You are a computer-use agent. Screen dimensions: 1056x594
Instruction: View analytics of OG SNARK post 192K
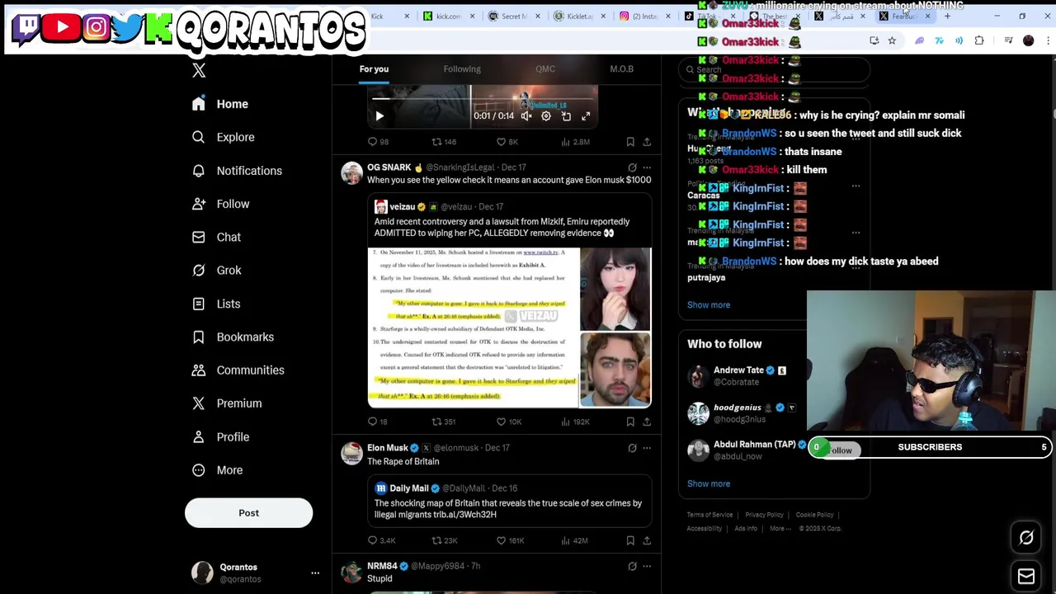pyautogui.click(x=574, y=422)
